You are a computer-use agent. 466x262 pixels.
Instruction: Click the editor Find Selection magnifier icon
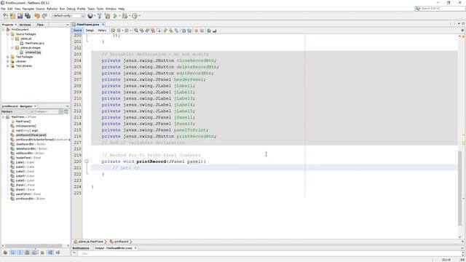(136, 31)
